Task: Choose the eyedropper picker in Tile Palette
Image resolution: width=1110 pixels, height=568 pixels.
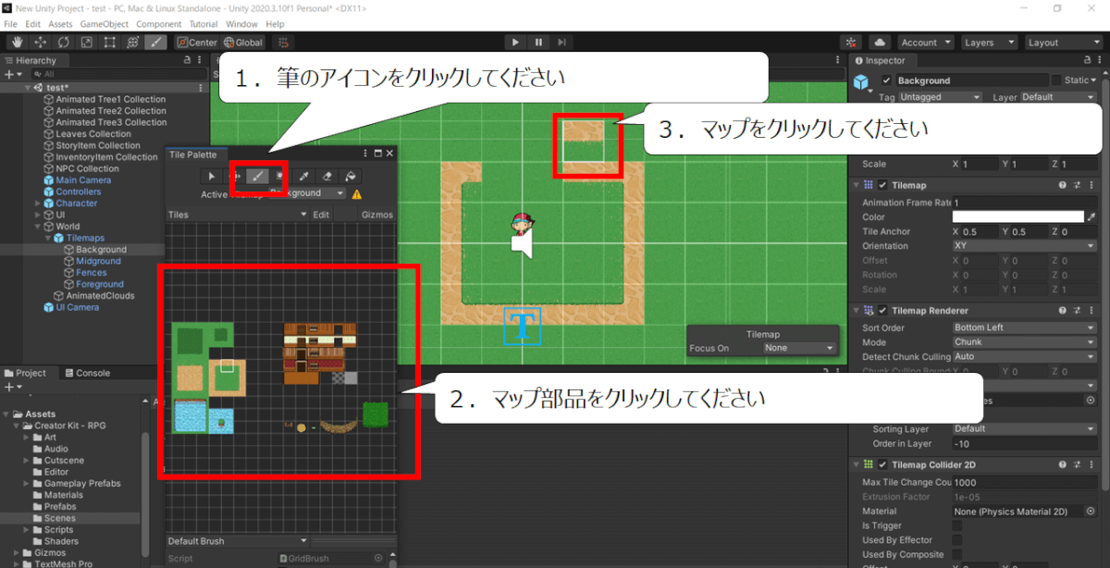Action: [x=302, y=176]
